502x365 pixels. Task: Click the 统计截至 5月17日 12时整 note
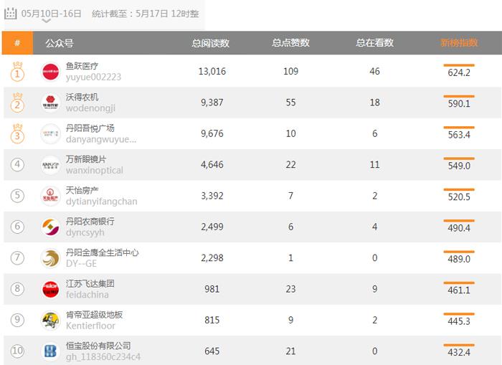(x=146, y=14)
